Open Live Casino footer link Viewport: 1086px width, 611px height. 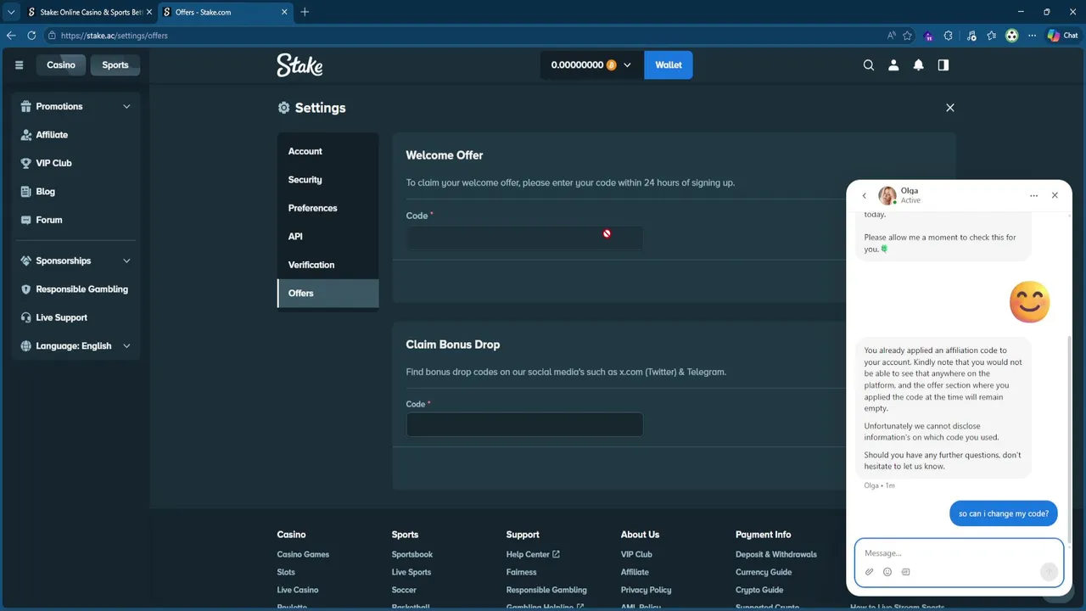298,590
